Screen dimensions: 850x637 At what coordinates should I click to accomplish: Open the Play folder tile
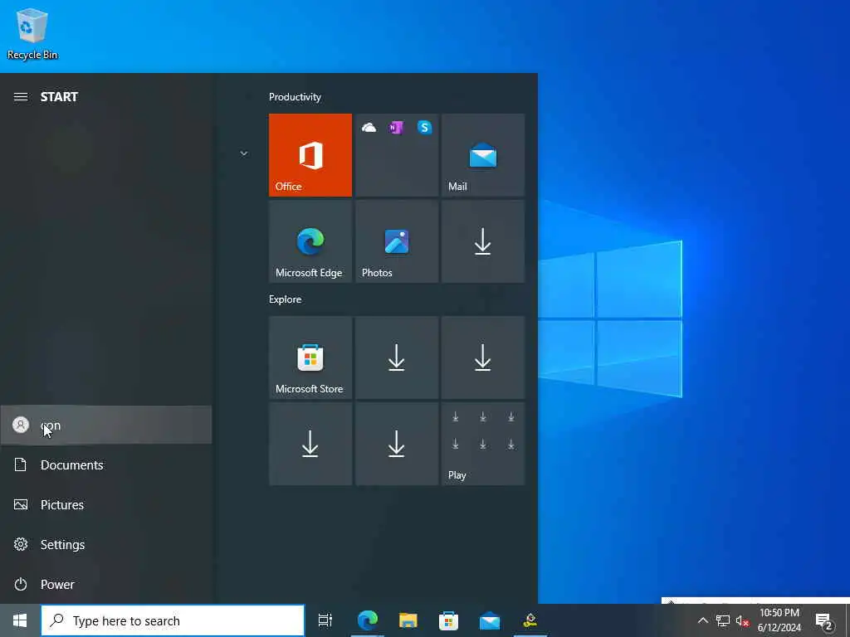pyautogui.click(x=483, y=444)
